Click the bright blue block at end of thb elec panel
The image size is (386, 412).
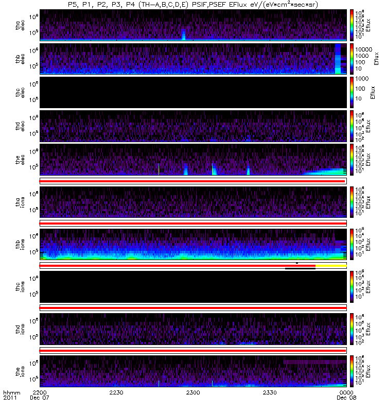[338, 59]
